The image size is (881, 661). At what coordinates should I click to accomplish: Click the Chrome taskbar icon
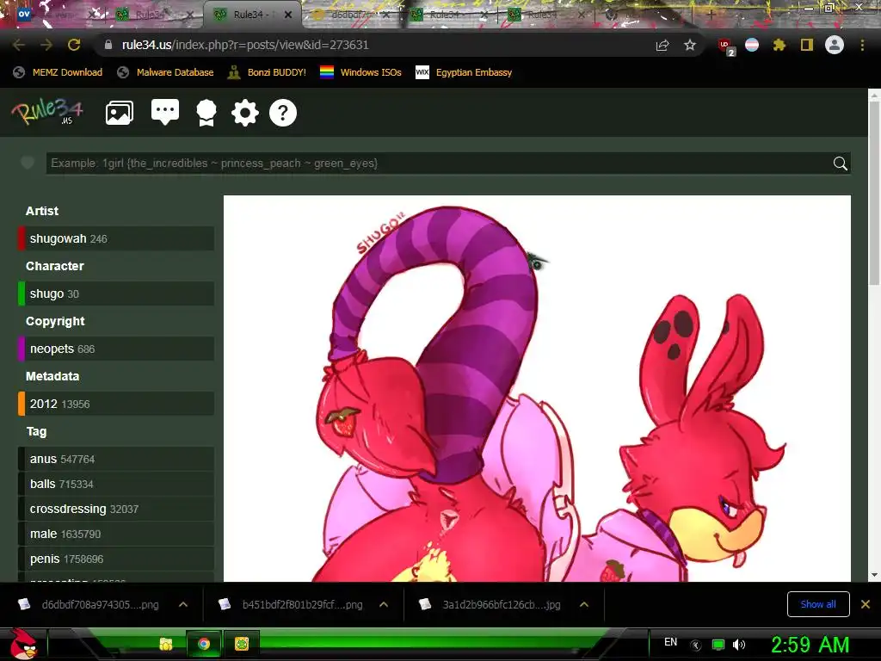(204, 644)
